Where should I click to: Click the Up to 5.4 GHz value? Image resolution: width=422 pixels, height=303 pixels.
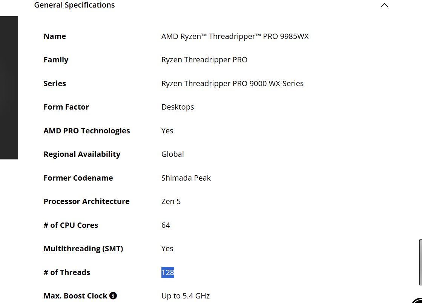pyautogui.click(x=186, y=296)
